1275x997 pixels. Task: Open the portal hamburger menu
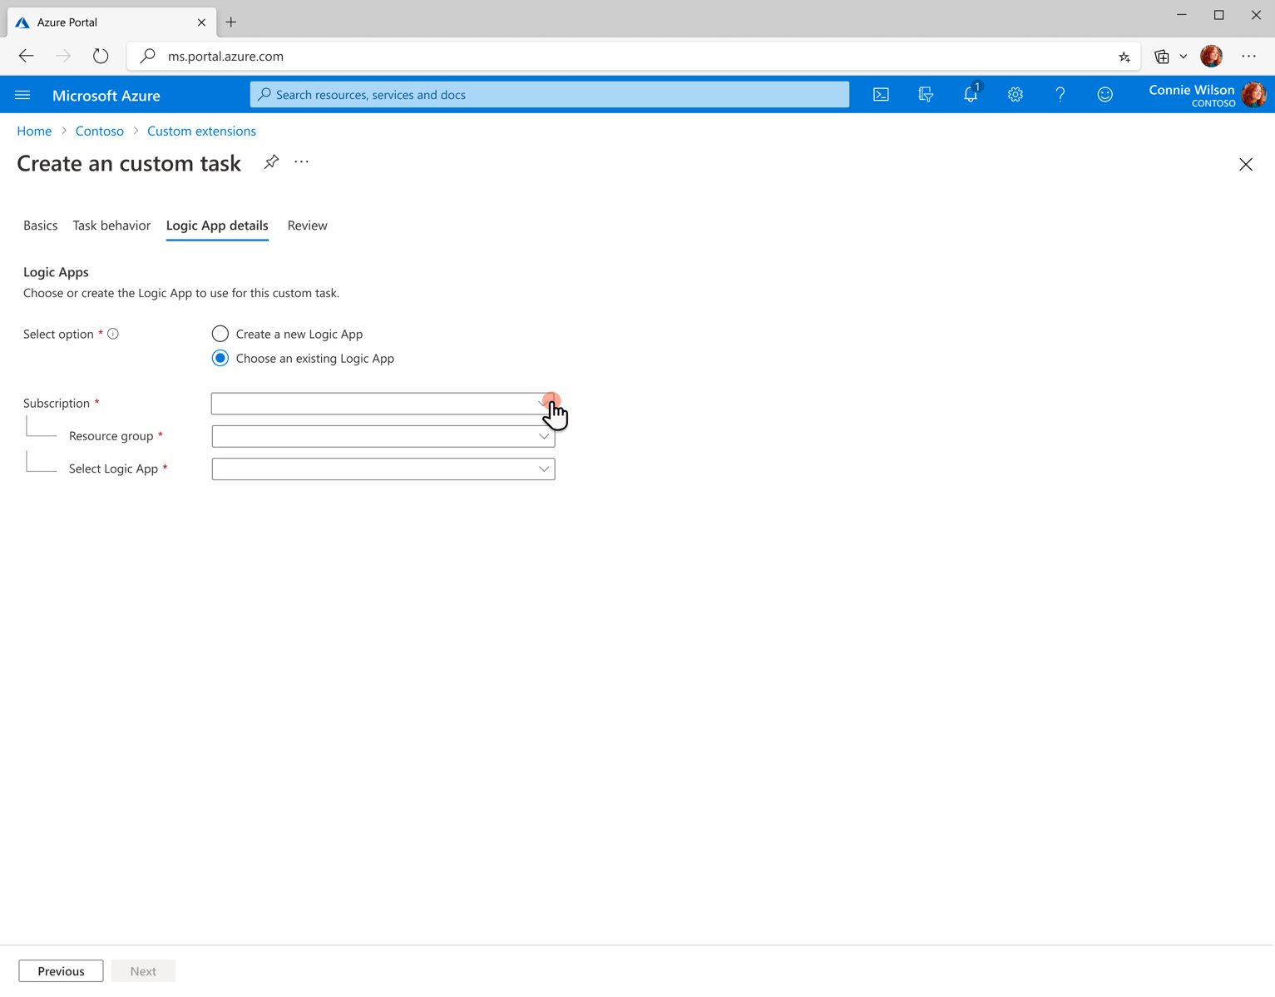22,94
